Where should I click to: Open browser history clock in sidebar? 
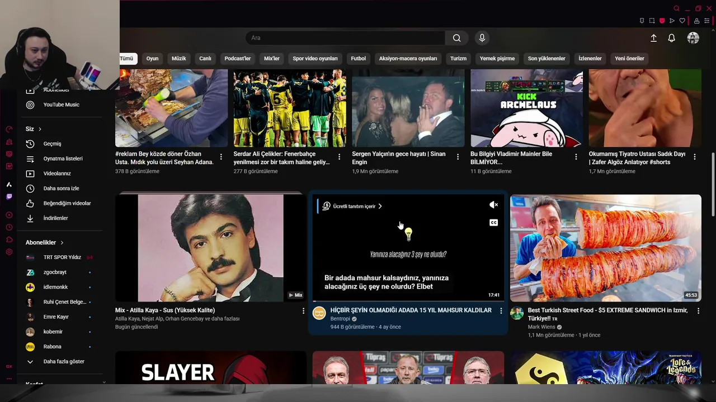[x=9, y=227]
